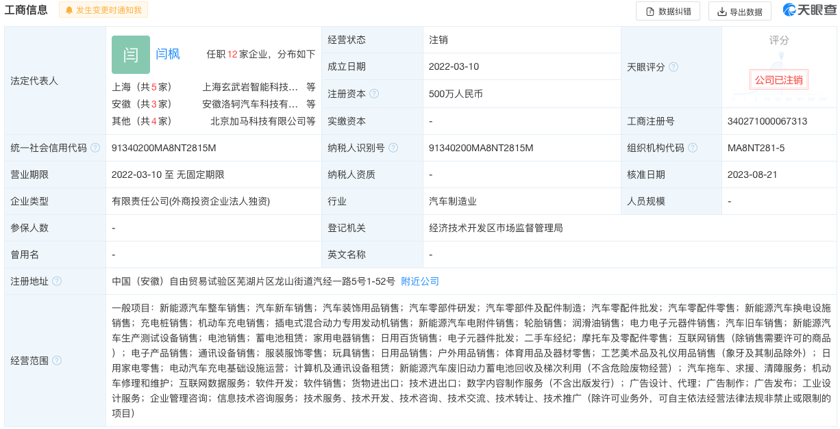Click 发生变更时通知我 notification button

(x=103, y=10)
